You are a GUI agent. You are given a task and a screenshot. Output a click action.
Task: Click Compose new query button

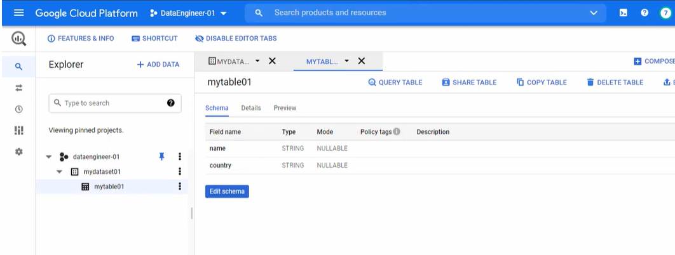[x=654, y=62]
